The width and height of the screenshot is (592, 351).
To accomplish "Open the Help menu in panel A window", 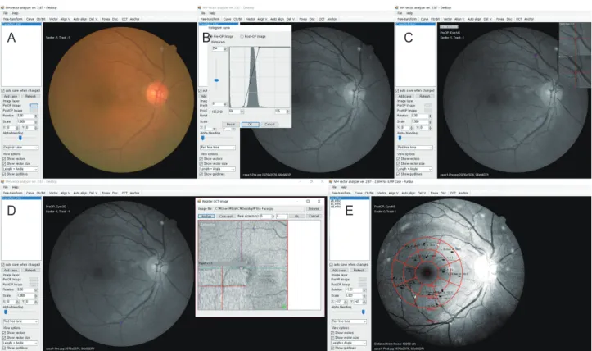I will [x=15, y=13].
